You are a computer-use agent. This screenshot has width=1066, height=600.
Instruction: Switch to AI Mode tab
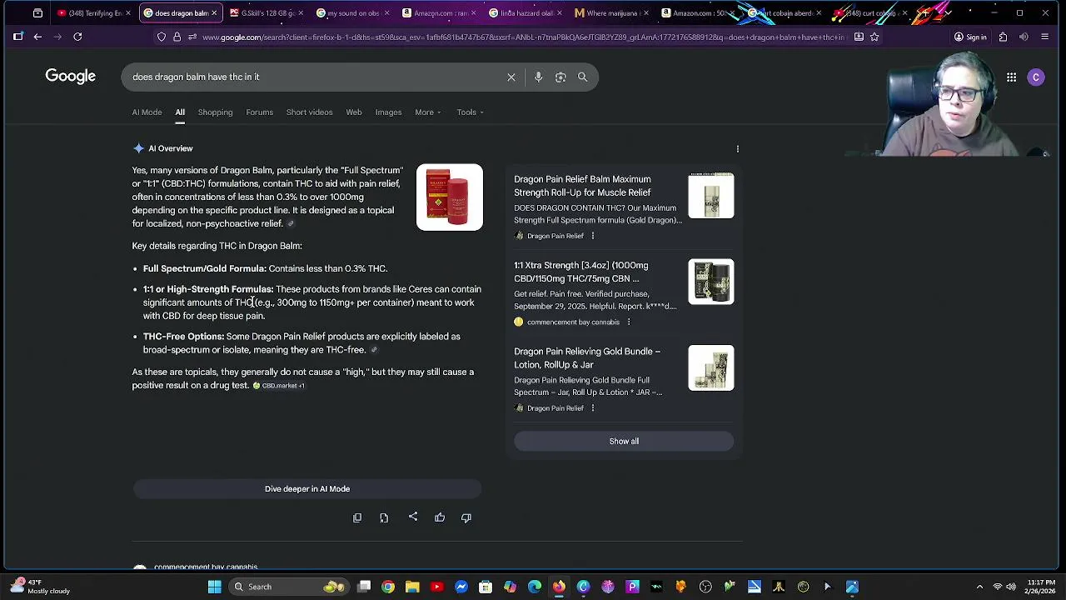click(147, 112)
